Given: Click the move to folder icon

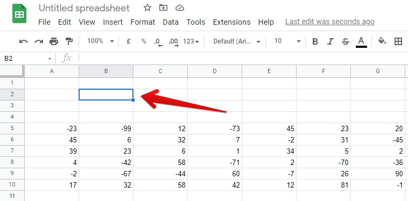Looking at the screenshot, I should pos(164,8).
